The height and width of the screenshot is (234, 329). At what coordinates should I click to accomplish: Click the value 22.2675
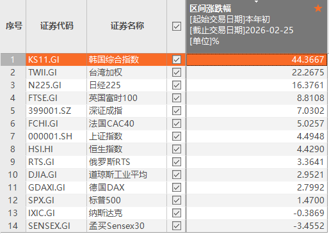[308, 72]
